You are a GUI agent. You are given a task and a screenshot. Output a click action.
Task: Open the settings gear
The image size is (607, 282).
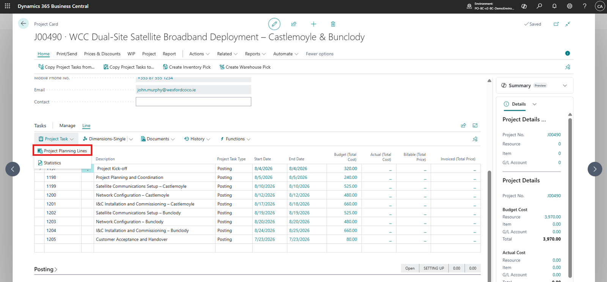569,6
